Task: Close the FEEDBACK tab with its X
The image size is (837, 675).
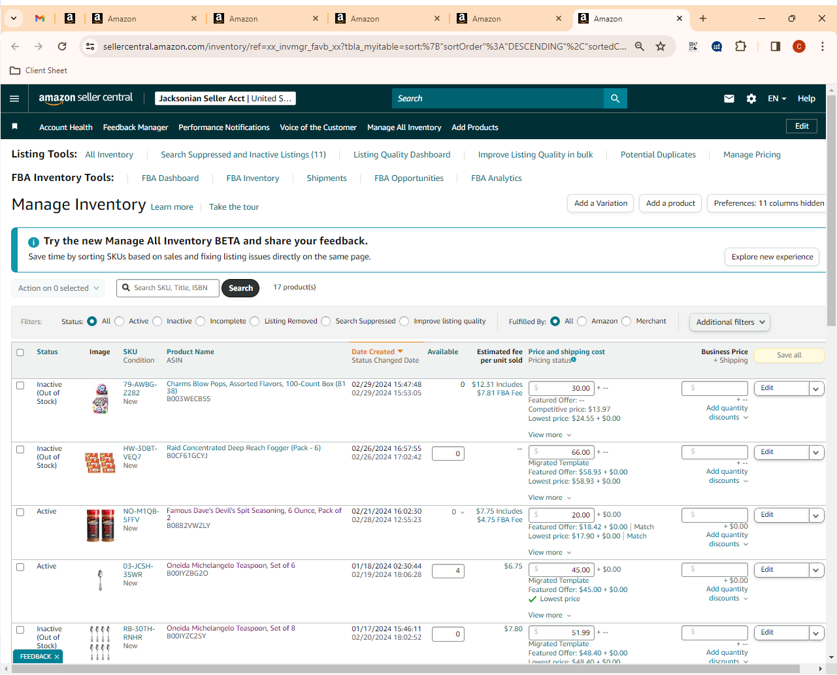Action: 57,657
